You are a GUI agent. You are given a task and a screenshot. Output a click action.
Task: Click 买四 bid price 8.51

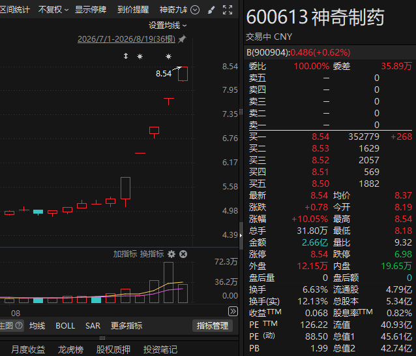click(x=321, y=172)
